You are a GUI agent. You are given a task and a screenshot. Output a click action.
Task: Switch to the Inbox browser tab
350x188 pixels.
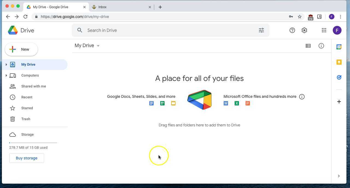point(118,7)
